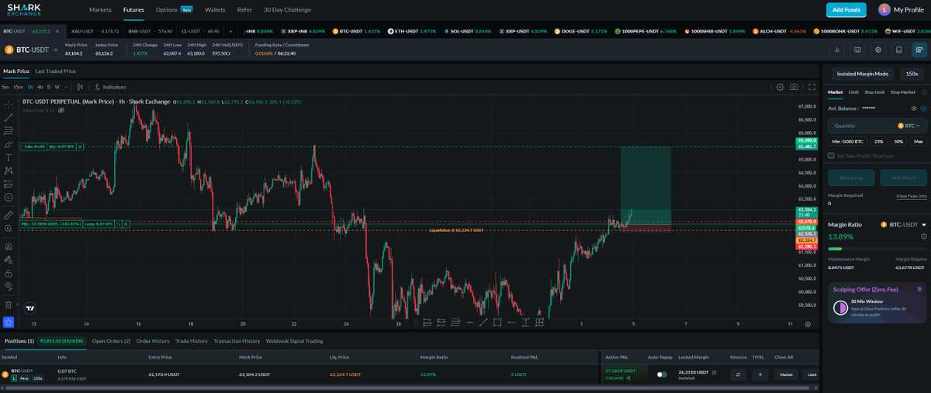The width and height of the screenshot is (931, 393).
Task: Switch to the Stop Market order tab
Action: 903,92
